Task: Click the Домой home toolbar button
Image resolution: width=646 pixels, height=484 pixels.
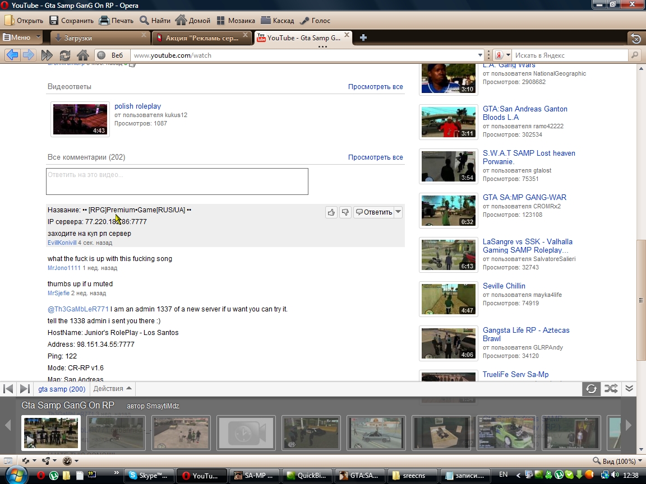Action: (193, 21)
